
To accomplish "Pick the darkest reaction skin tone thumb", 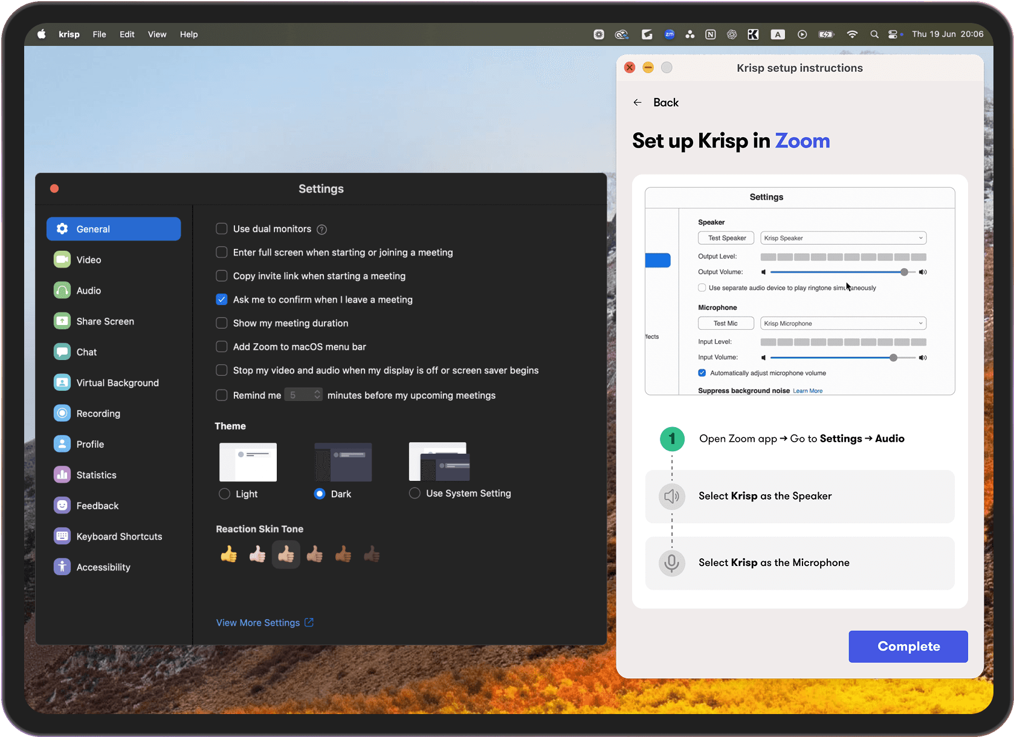I will point(372,554).
